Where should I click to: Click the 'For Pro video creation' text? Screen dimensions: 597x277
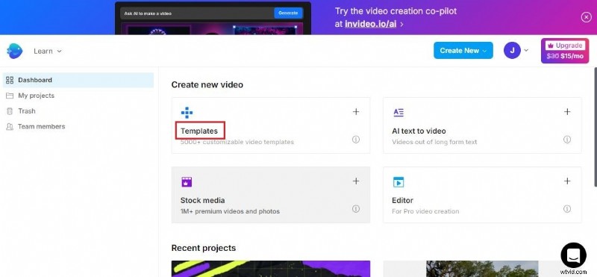point(425,211)
